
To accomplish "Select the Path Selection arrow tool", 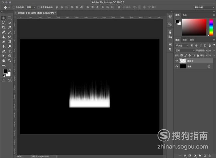I will pyautogui.click(x=4, y=56).
